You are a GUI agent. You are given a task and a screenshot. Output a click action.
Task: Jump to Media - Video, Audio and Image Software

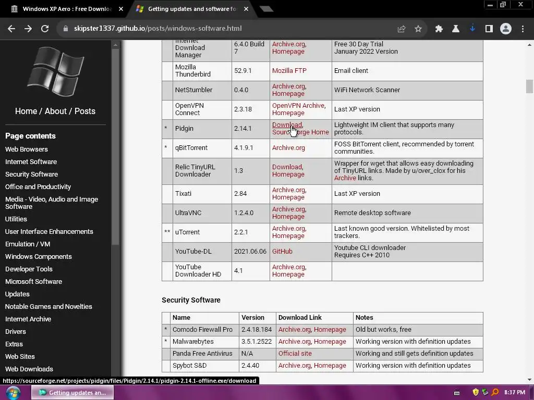[x=52, y=203]
